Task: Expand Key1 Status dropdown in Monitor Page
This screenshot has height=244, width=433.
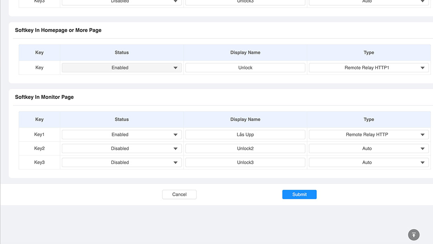Action: pyautogui.click(x=121, y=135)
